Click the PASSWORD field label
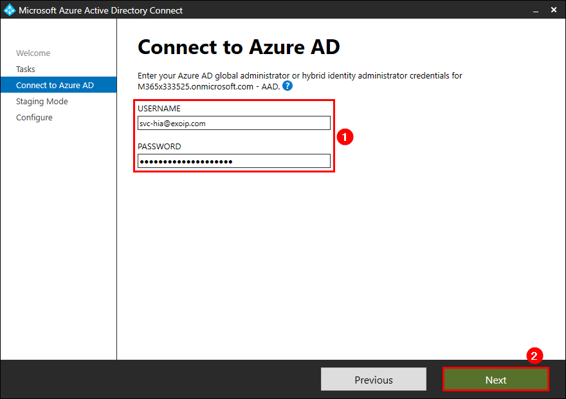Viewport: 566px width, 399px height. (x=159, y=147)
